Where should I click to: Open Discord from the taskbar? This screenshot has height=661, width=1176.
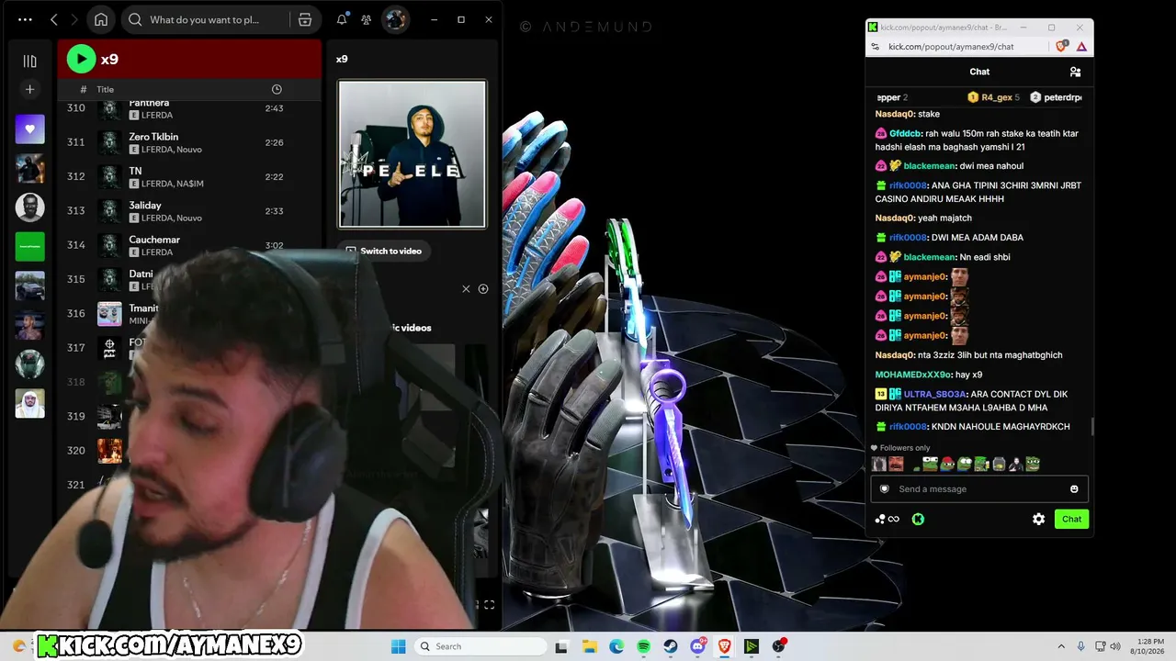coord(697,646)
